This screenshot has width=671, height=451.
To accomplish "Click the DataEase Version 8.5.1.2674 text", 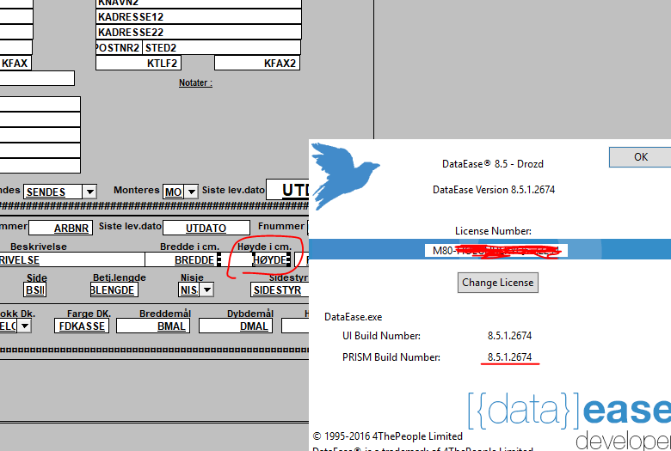I will 494,189.
